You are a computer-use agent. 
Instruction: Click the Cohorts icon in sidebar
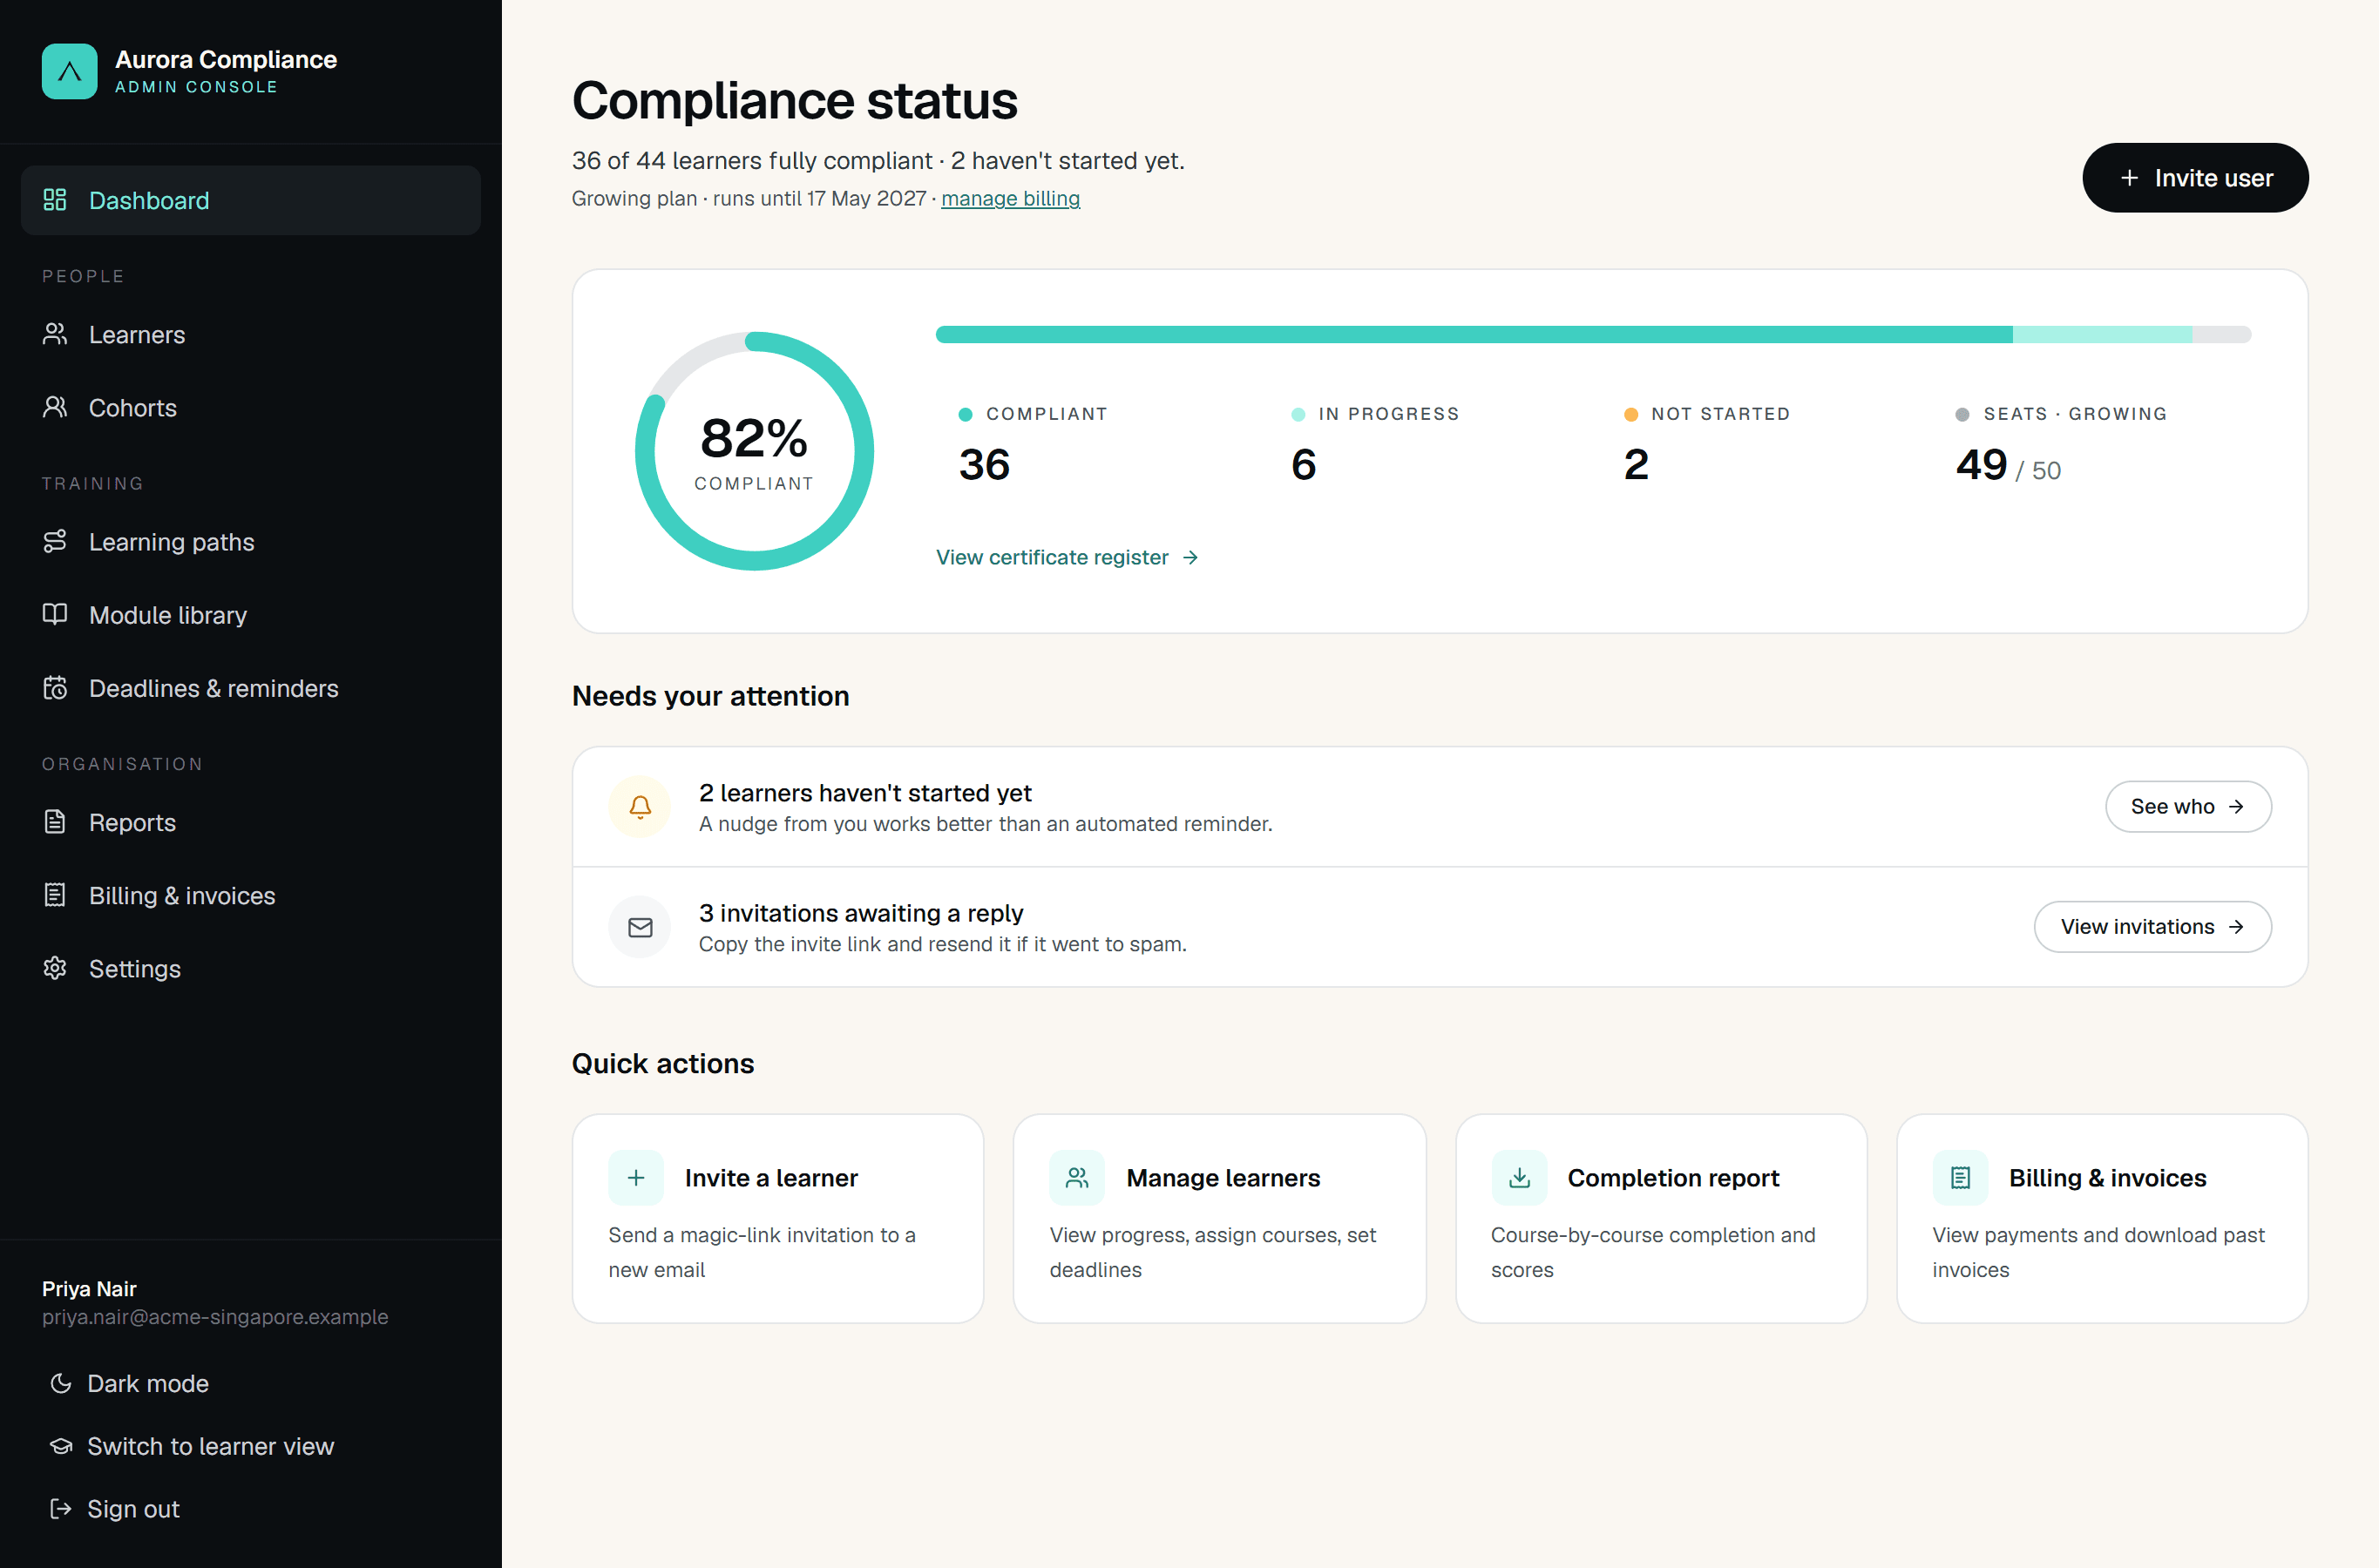click(55, 407)
